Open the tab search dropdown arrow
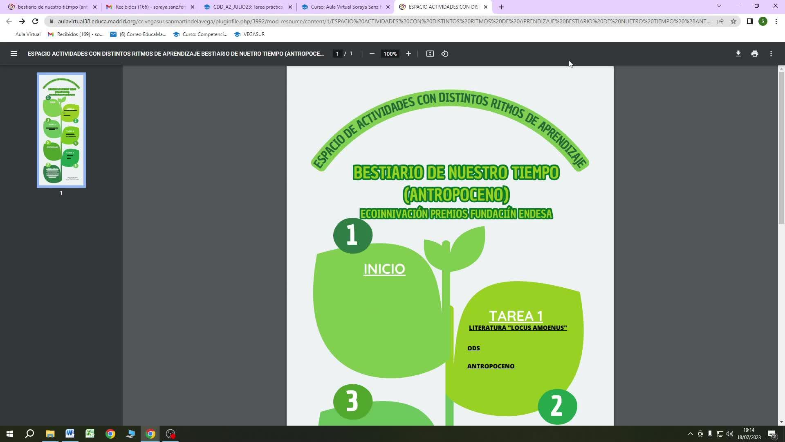785x442 pixels. pos(719,6)
